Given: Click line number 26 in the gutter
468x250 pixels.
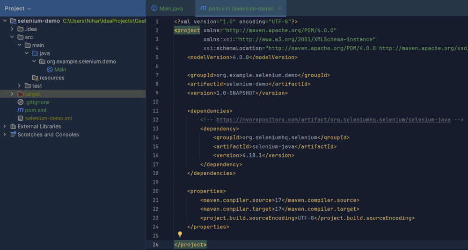Looking at the screenshot, I should tap(155, 245).
